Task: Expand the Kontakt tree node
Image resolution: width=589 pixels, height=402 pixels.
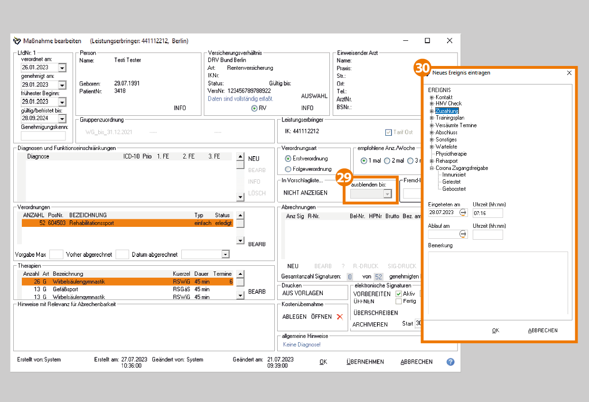Action: [x=432, y=97]
